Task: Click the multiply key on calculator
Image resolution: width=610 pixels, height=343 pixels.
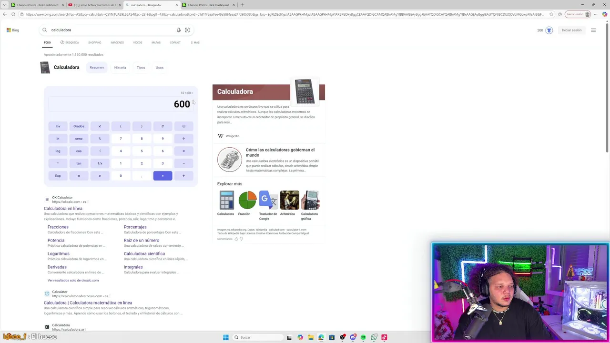Action: click(x=183, y=151)
